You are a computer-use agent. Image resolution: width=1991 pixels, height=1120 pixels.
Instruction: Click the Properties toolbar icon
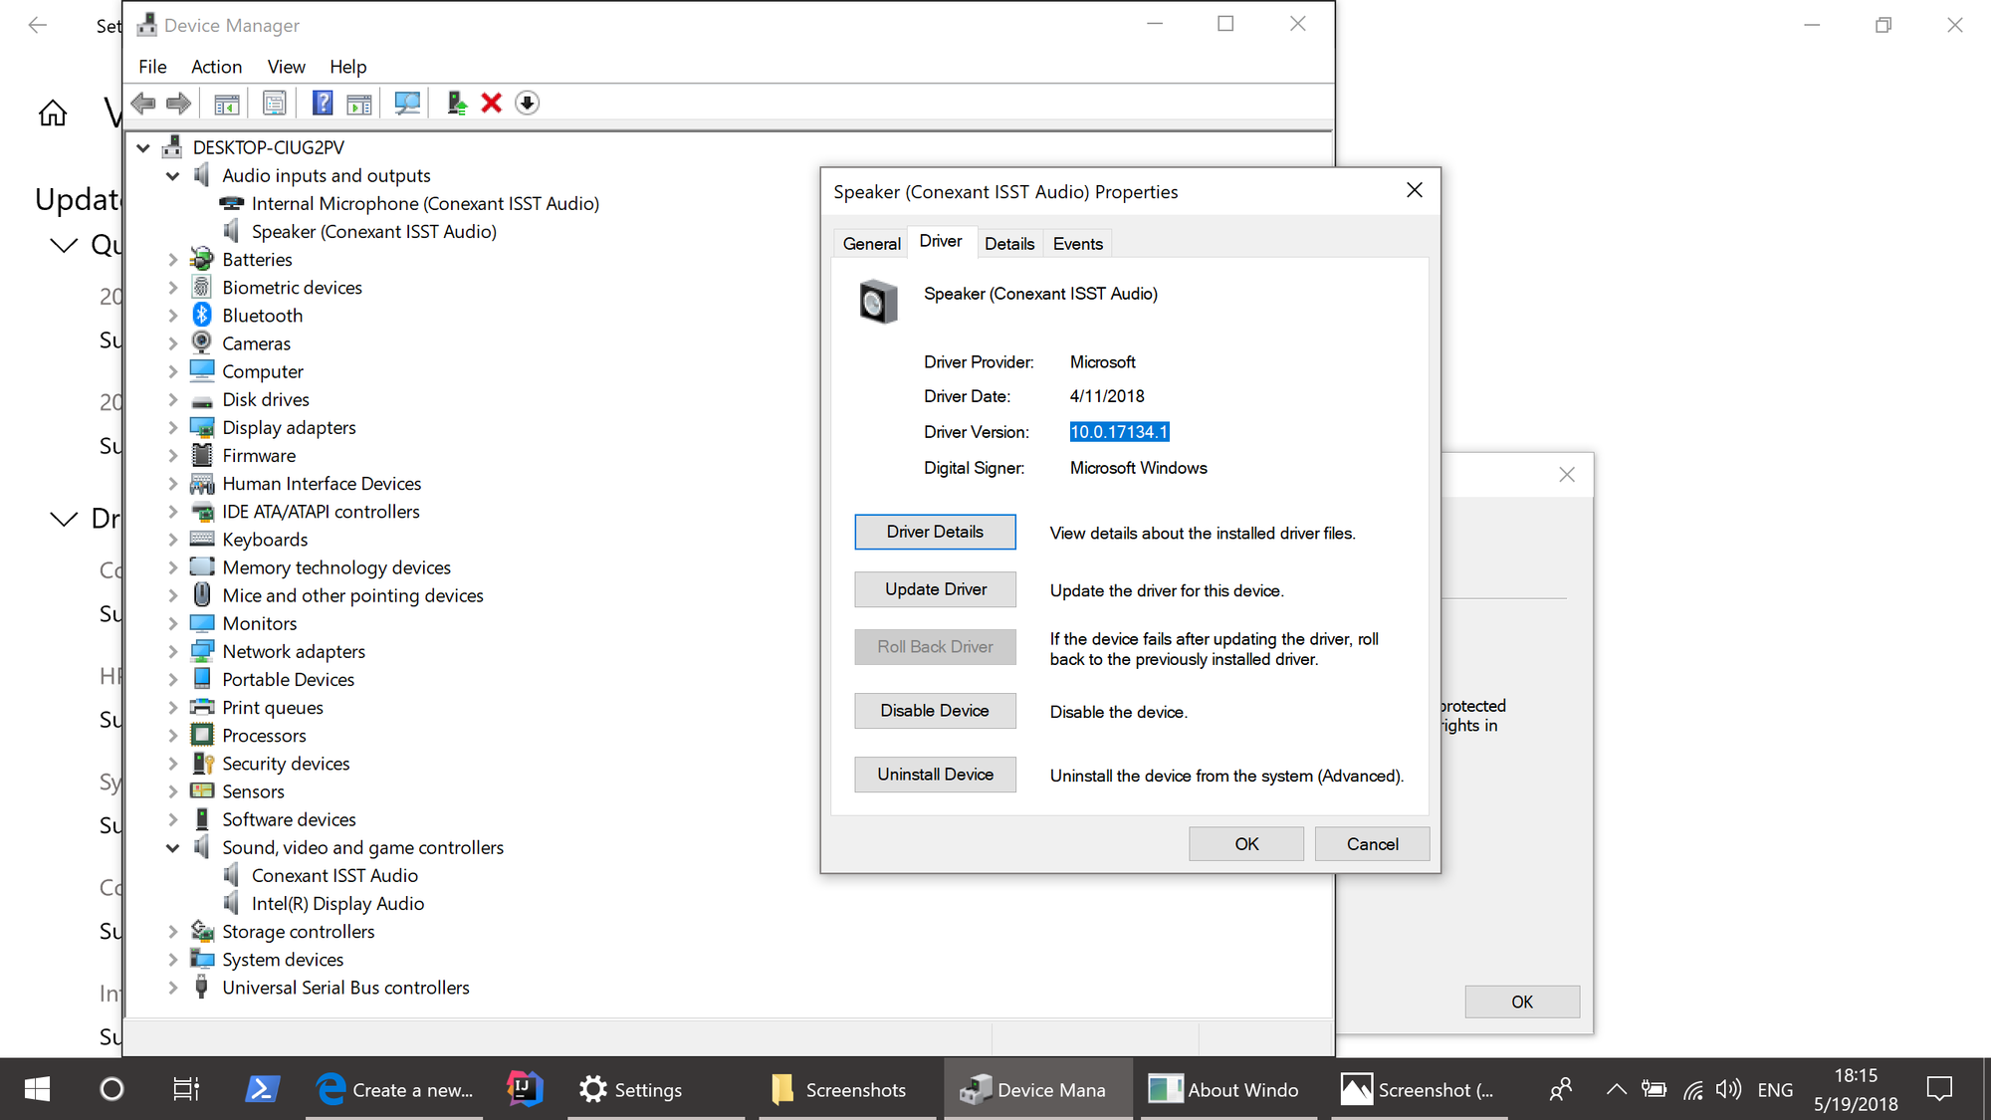(x=274, y=103)
